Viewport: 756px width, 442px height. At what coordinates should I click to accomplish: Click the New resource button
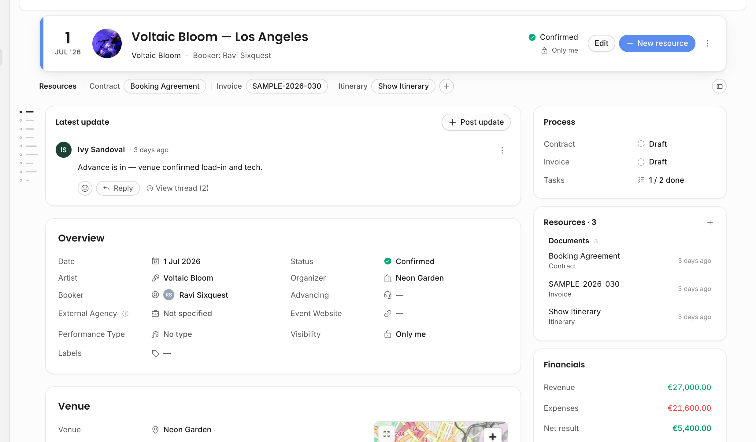click(657, 43)
